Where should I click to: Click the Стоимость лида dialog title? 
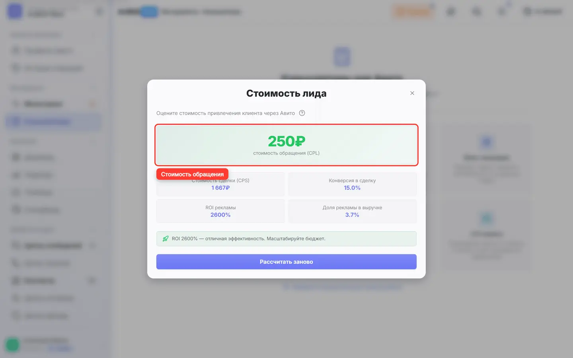(x=286, y=93)
